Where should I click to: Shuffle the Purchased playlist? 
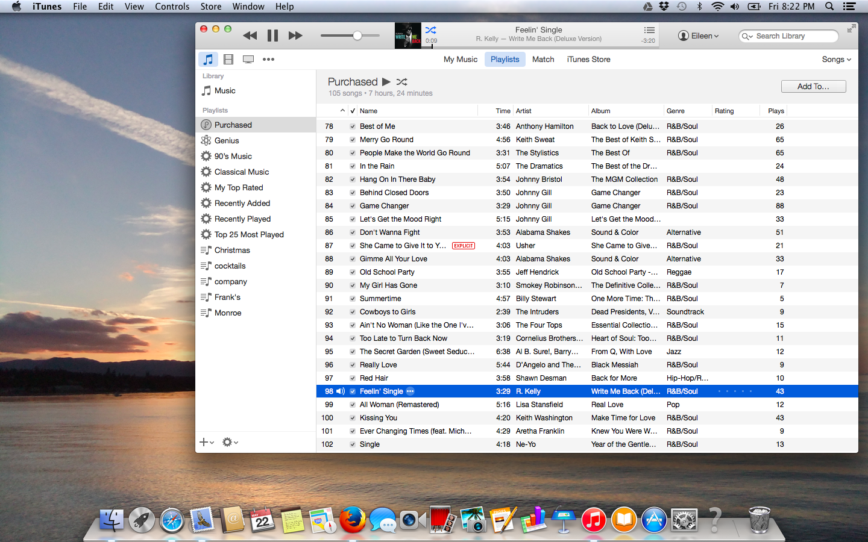(402, 82)
